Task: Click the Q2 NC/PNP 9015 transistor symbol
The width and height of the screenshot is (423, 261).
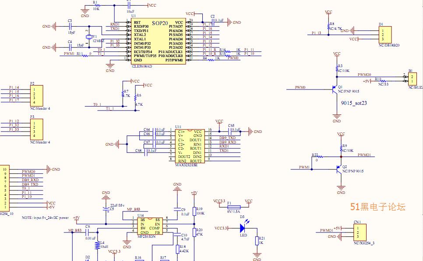Action: tap(339, 169)
